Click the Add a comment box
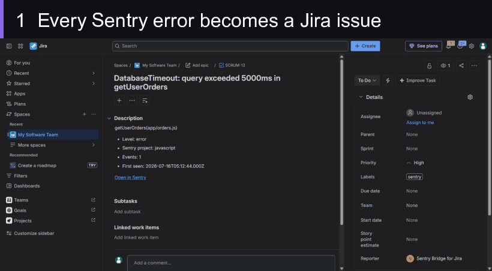Screen dimensions: 492x271 pos(231,263)
